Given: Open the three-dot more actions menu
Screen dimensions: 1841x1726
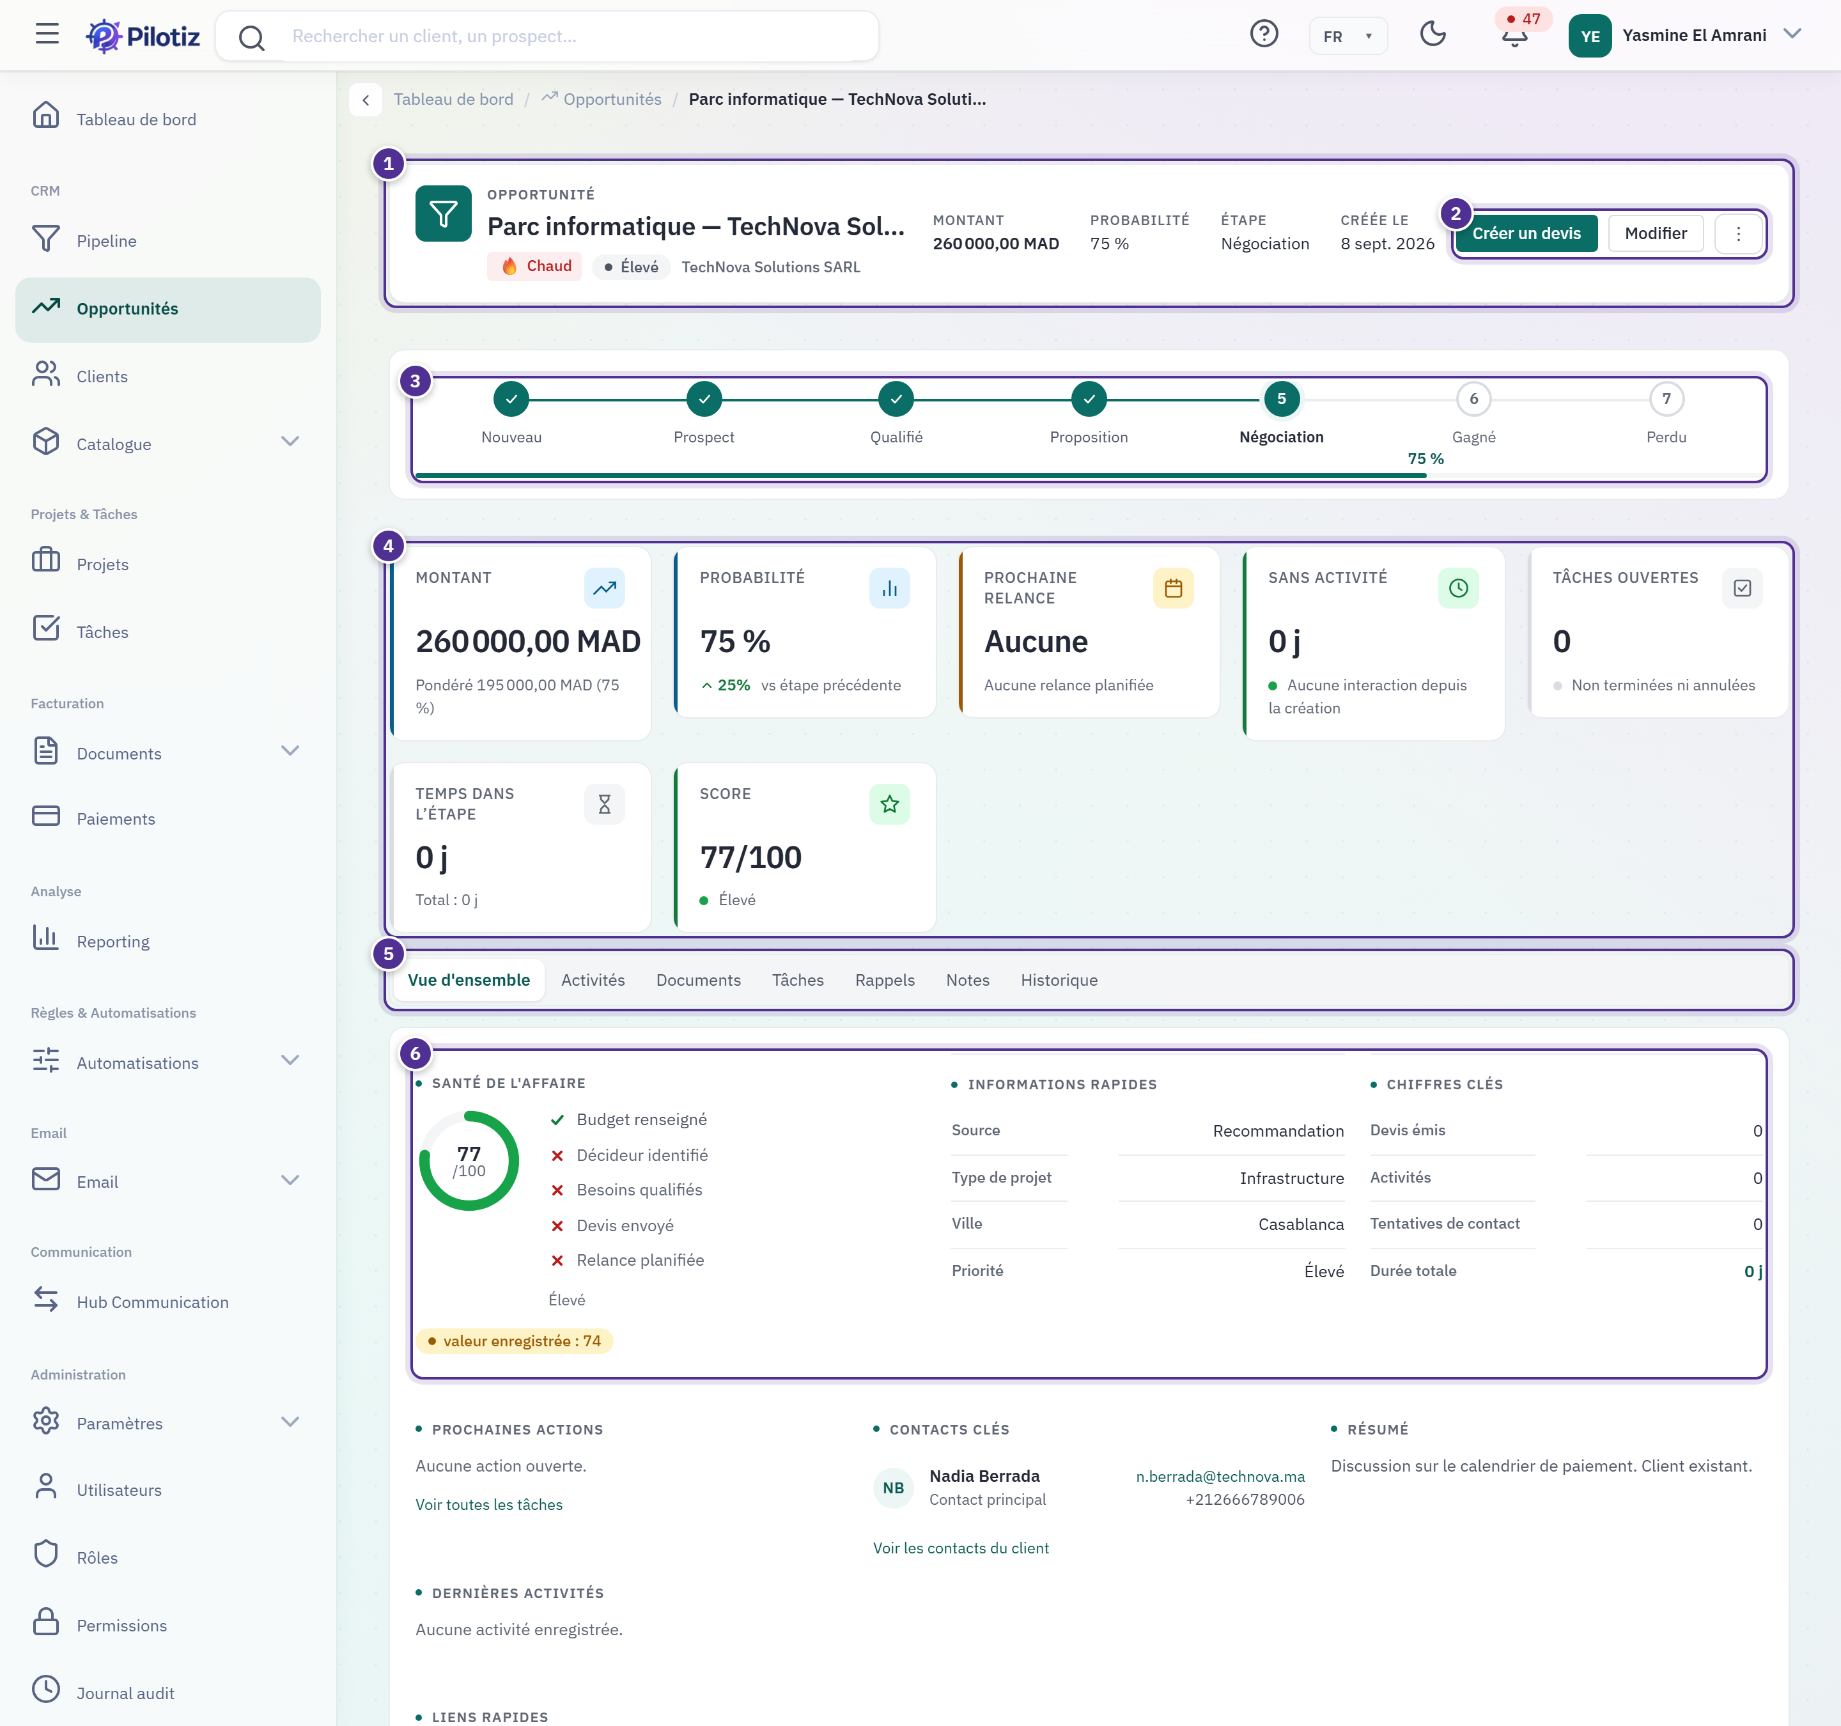Looking at the screenshot, I should pyautogui.click(x=1738, y=233).
